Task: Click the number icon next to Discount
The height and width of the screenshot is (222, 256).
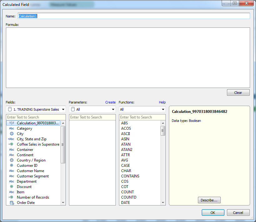Action: [12, 186]
